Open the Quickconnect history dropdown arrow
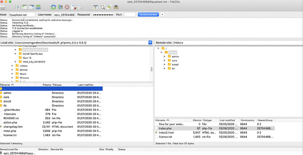Image resolution: width=303 pixels, height=155 pixels. pyautogui.click(x=162, y=14)
